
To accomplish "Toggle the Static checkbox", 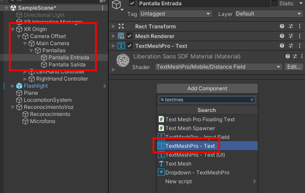I will [x=274, y=4].
